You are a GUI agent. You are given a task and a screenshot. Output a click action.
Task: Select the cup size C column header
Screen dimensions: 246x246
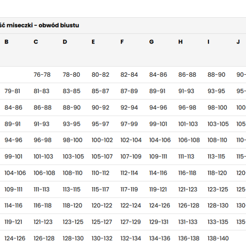click(36, 42)
